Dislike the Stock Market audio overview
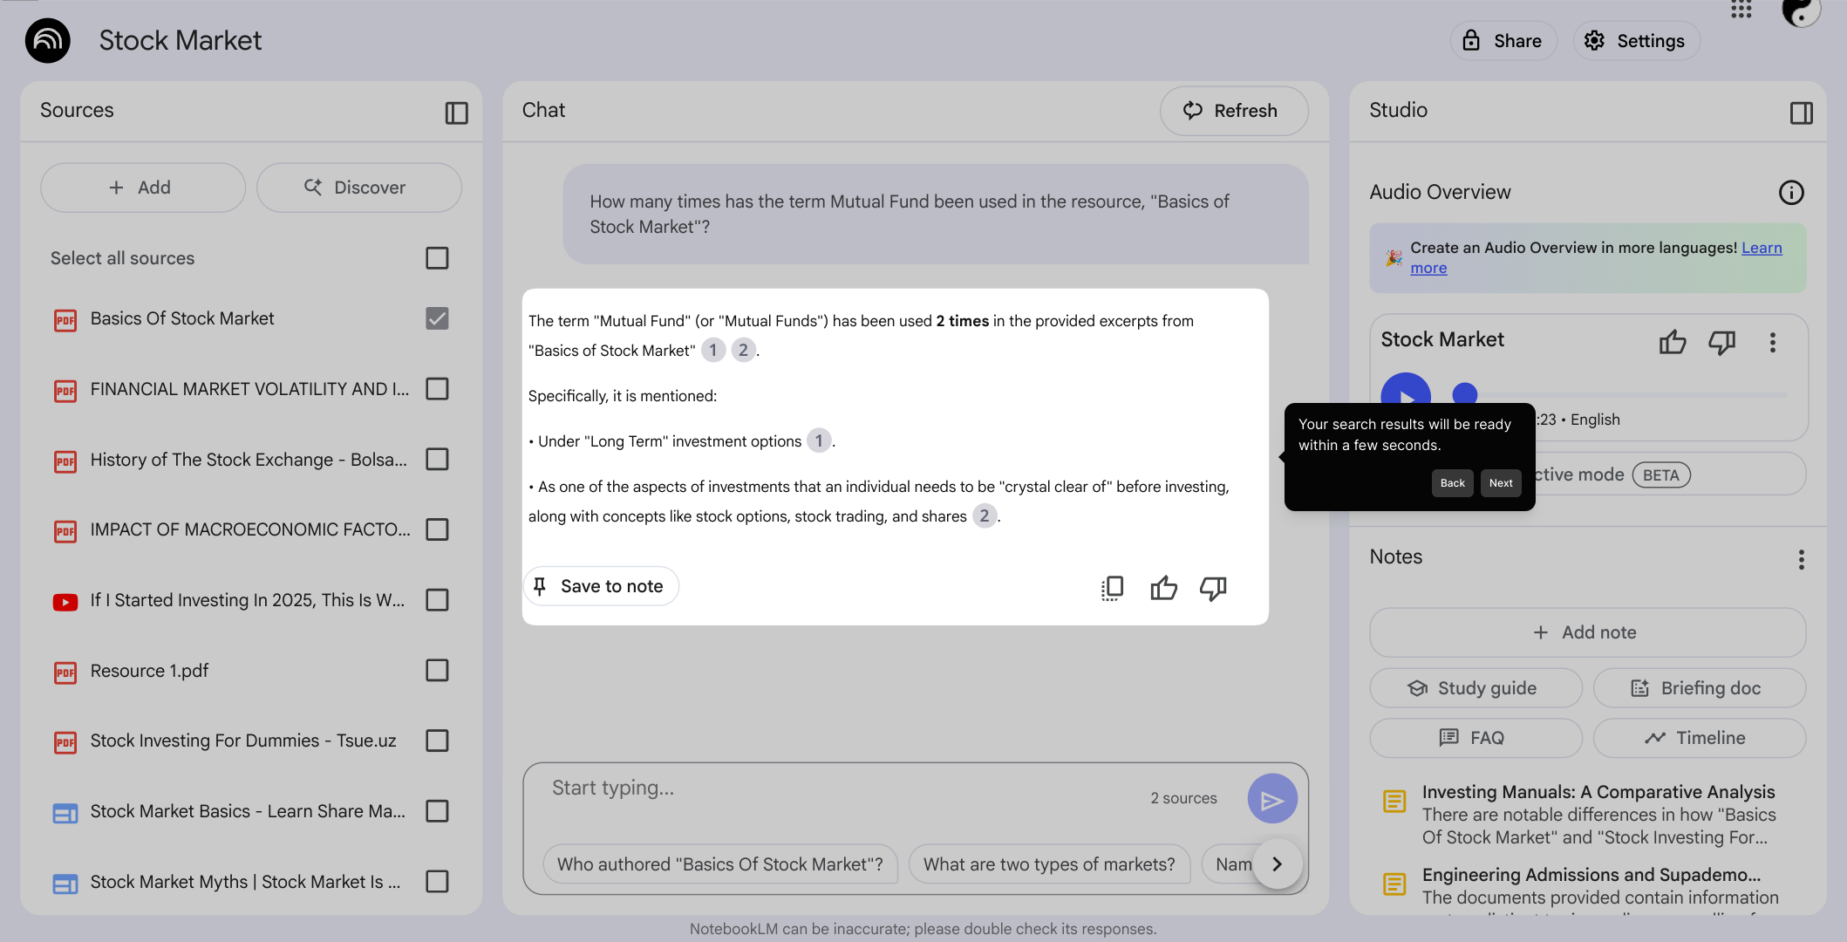The height and width of the screenshot is (942, 1847). 1722,342
